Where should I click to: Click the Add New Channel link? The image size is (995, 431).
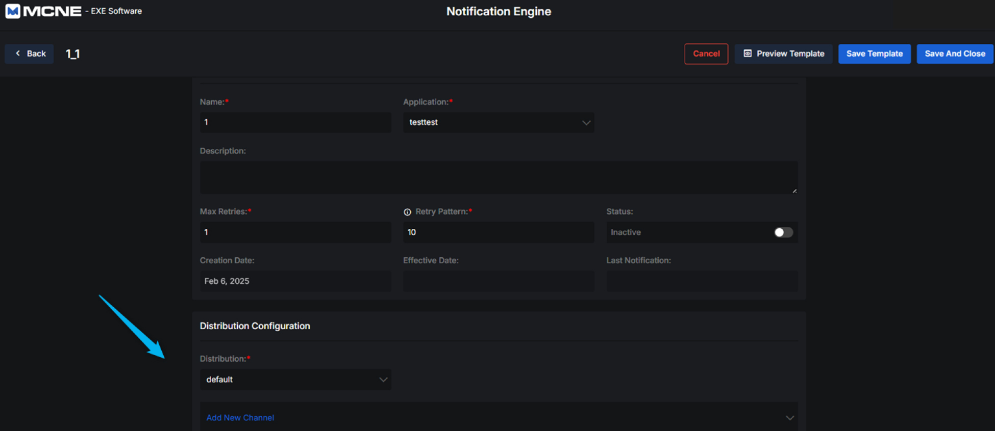click(x=240, y=418)
